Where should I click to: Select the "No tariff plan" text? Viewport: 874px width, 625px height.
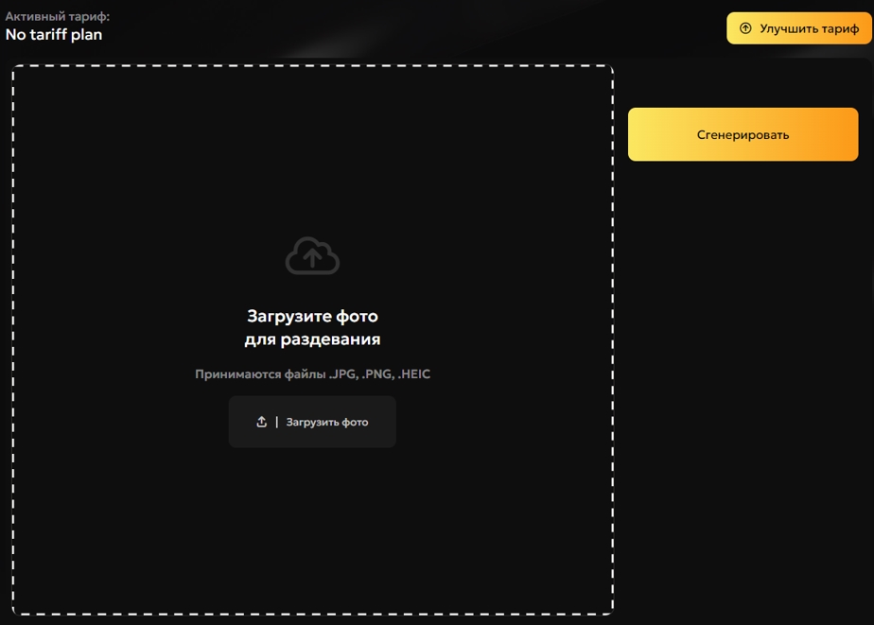pos(54,35)
